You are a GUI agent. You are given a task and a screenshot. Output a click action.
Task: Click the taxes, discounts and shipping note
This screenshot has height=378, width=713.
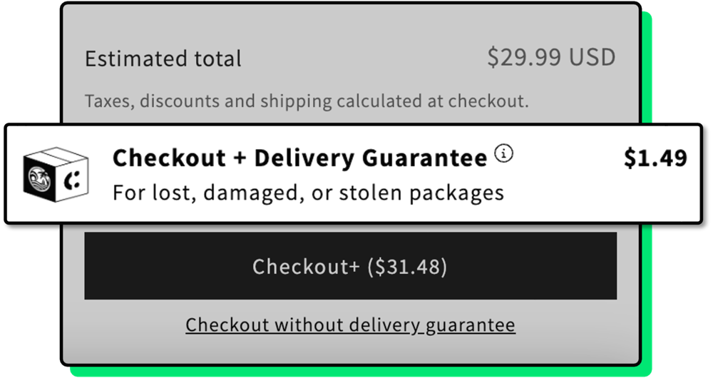307,101
